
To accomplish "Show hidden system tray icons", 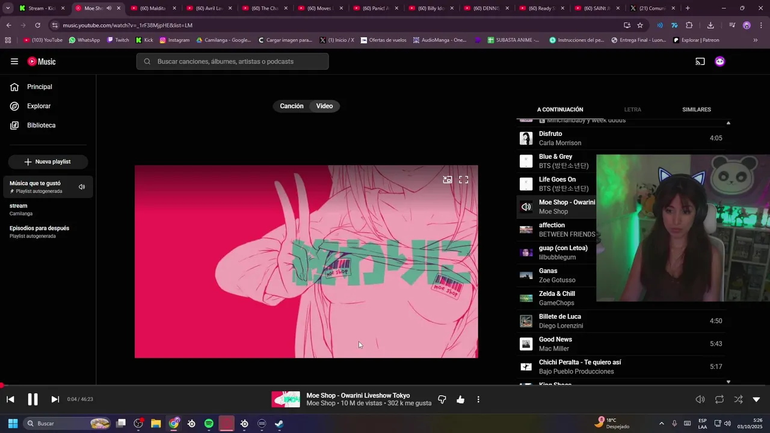I will pyautogui.click(x=662, y=423).
